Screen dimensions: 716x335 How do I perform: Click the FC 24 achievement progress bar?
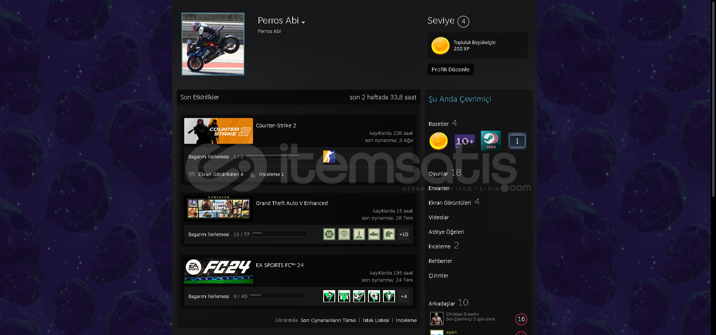(277, 296)
